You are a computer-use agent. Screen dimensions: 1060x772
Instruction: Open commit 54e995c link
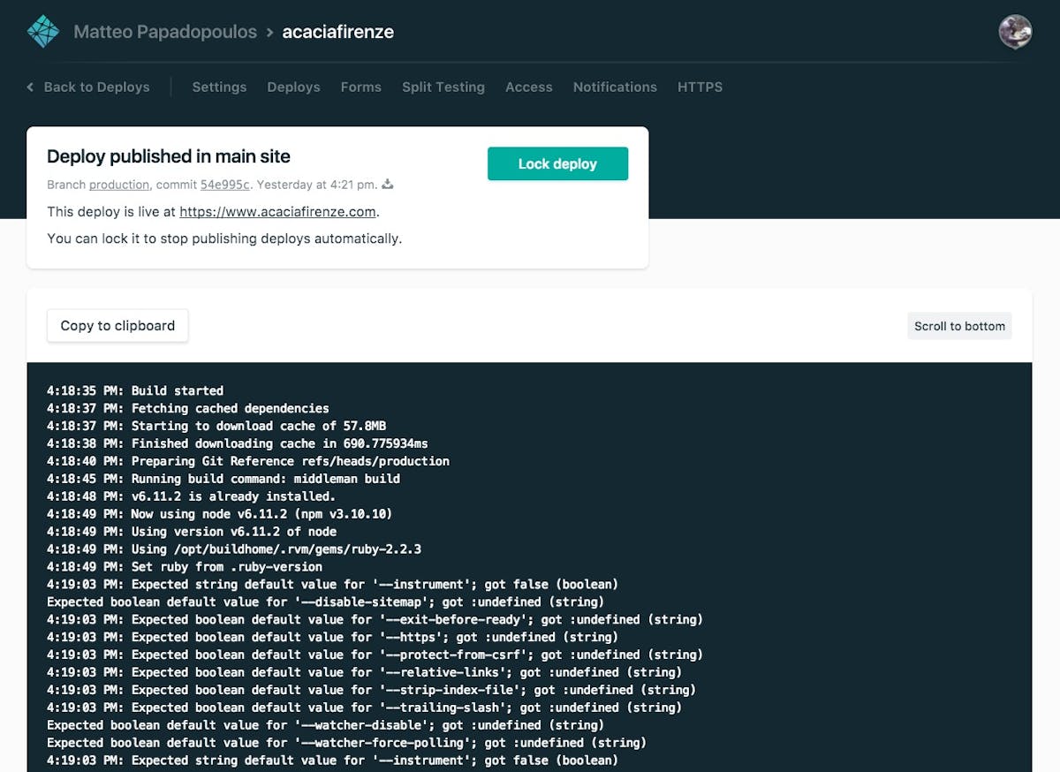tap(225, 185)
